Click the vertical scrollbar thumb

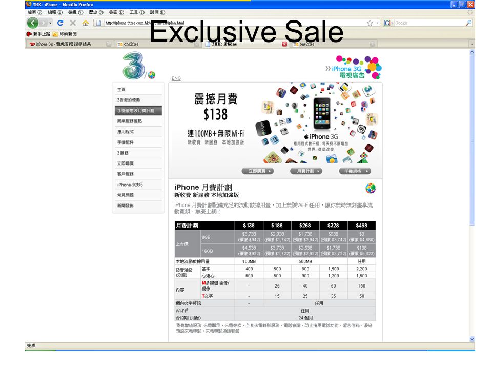coord(472,140)
